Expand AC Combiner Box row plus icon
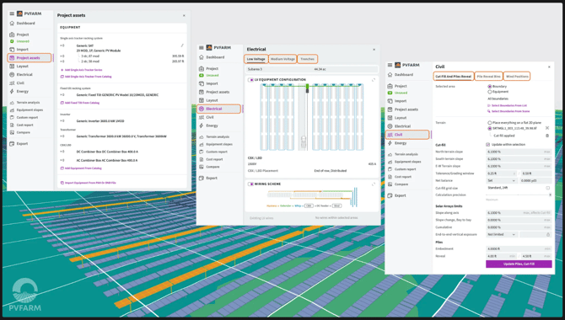Screen dimensions: 565x320 point(62,160)
